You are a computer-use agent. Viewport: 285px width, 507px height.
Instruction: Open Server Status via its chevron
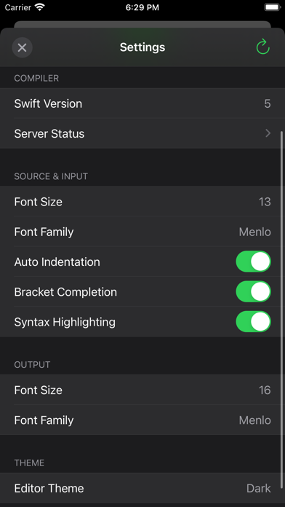(x=268, y=133)
